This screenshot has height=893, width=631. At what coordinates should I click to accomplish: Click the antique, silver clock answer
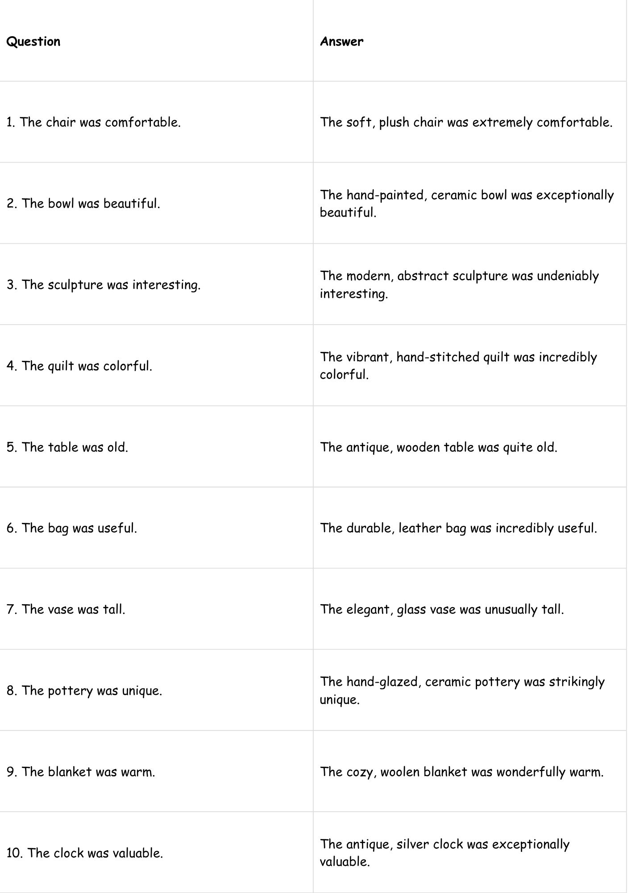point(444,853)
